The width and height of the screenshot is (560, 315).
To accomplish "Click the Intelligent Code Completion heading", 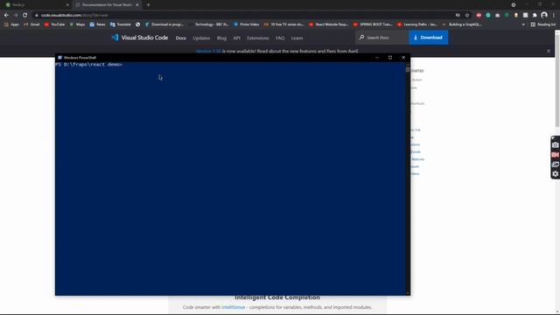I will 277,297.
